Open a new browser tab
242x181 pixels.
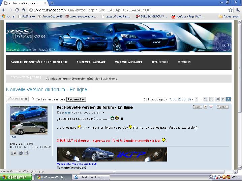point(52,3)
